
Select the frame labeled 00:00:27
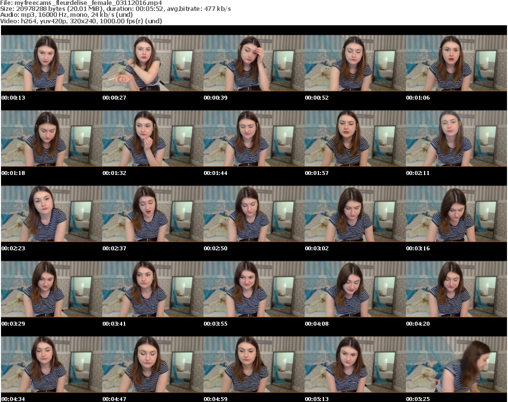(152, 63)
